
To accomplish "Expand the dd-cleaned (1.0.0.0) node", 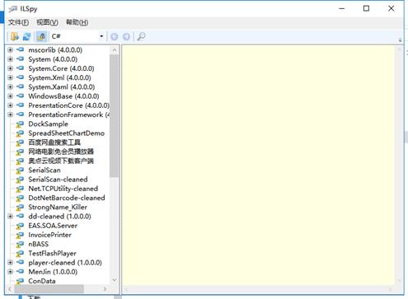I will click(x=10, y=217).
